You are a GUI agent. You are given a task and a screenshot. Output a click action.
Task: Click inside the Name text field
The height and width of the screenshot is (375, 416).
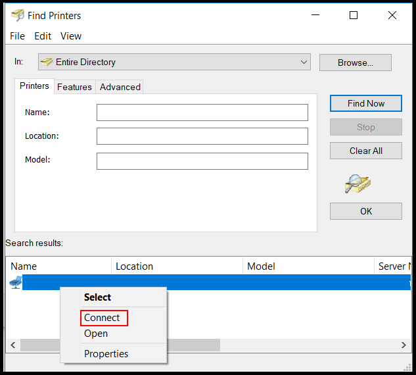(202, 113)
